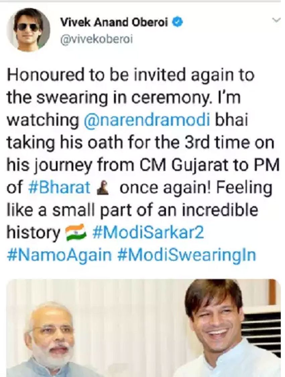Open the tweet options chevron menu

pyautogui.click(x=276, y=21)
